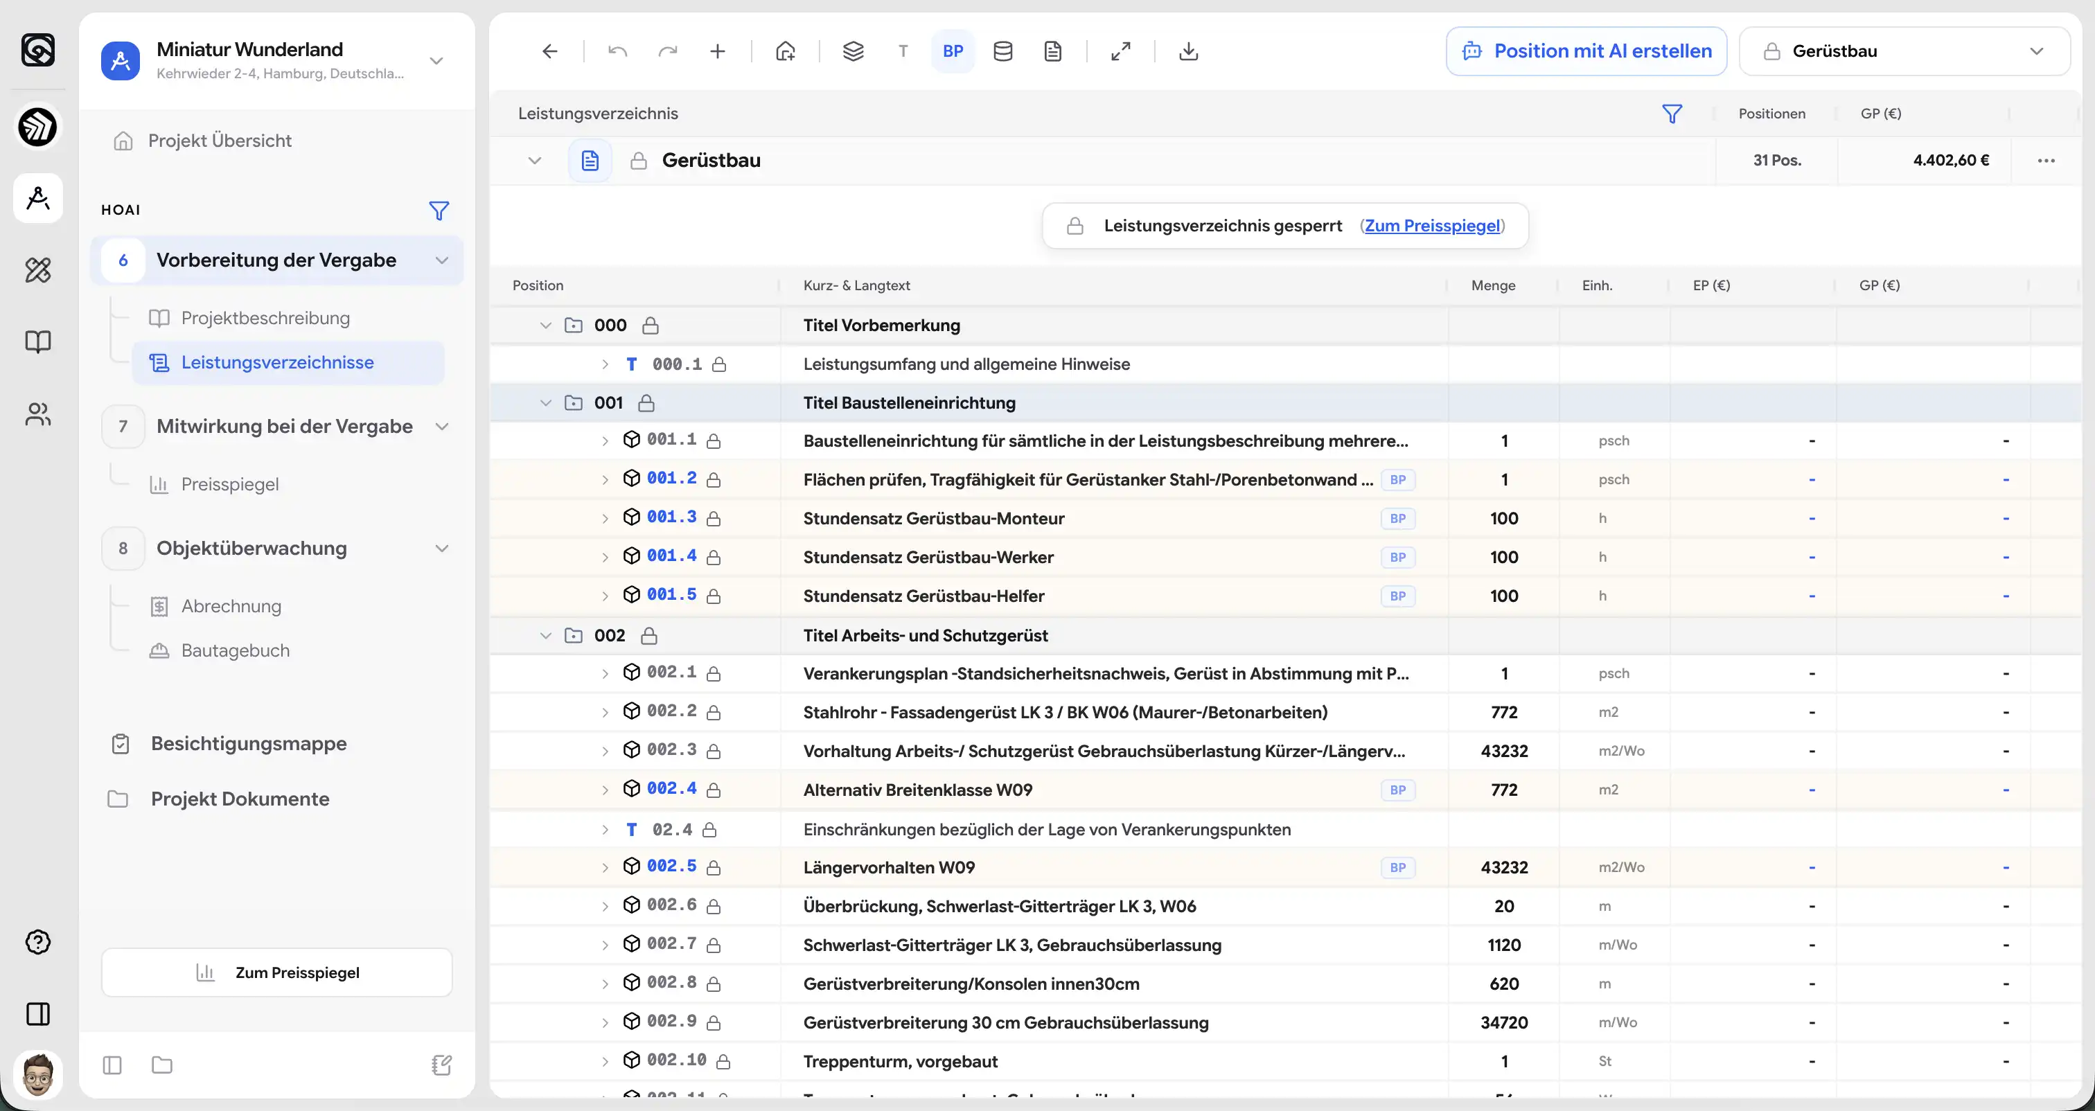This screenshot has width=2095, height=1111.
Task: Collapse title 001 Baustelleneinrichtung
Action: [x=545, y=402]
